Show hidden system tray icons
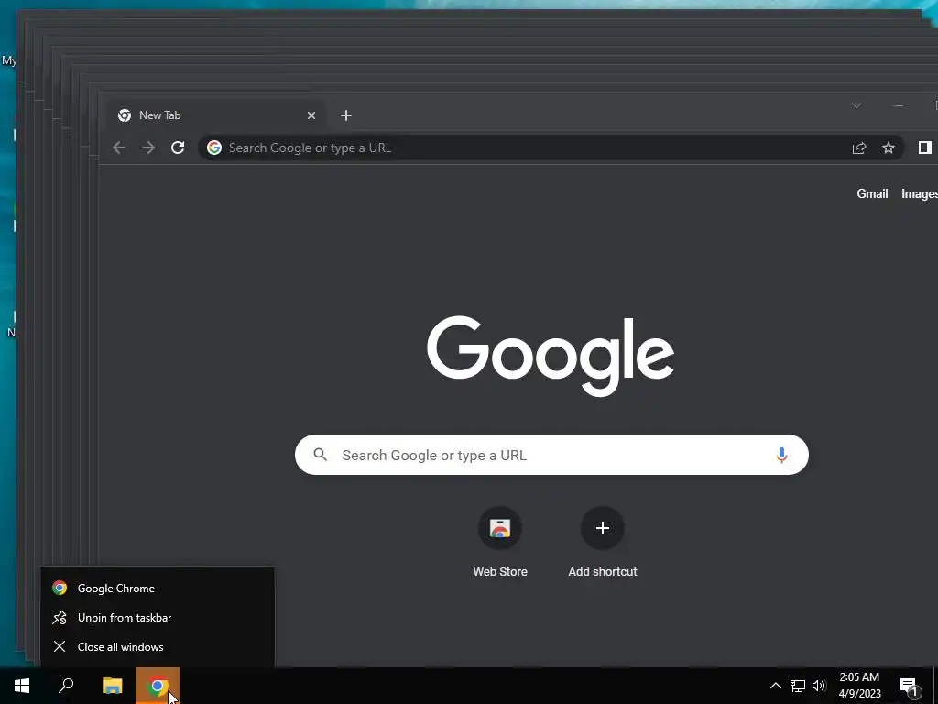938x704 pixels. point(775,686)
